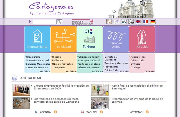Image resolution: width=180 pixels, height=117 pixels.
Task: Open the Tablón RSS feed icon
Action: (101, 112)
